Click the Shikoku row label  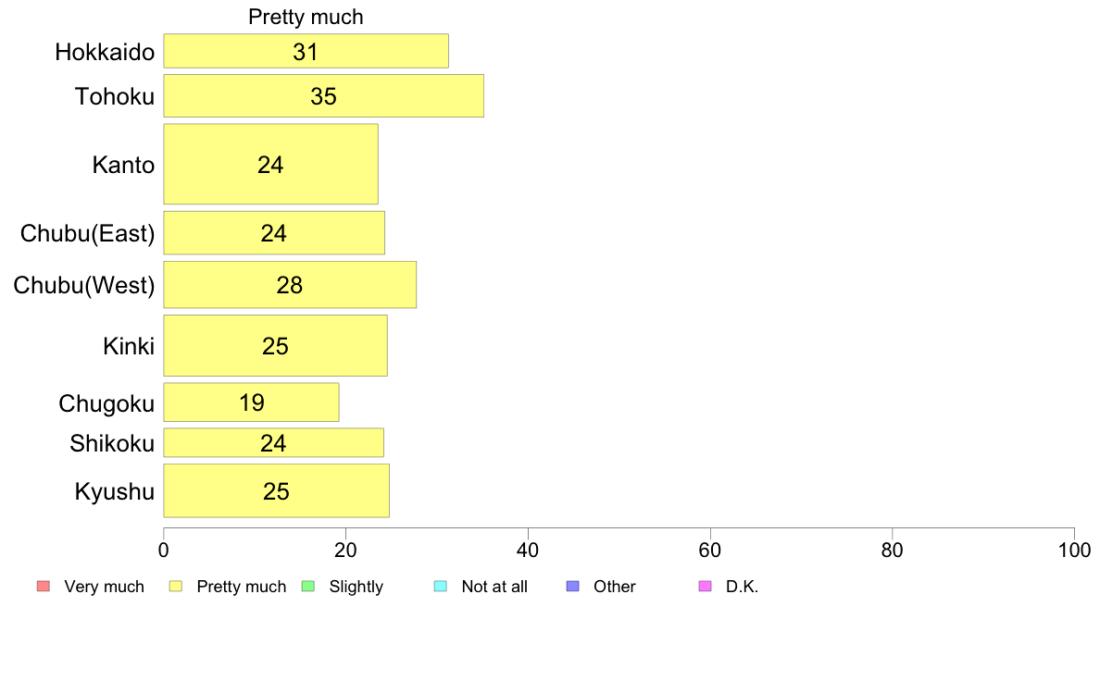pos(111,443)
